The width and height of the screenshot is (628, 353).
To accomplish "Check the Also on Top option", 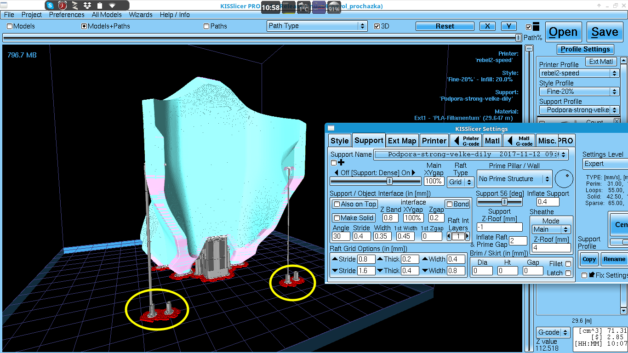I will pos(337,204).
